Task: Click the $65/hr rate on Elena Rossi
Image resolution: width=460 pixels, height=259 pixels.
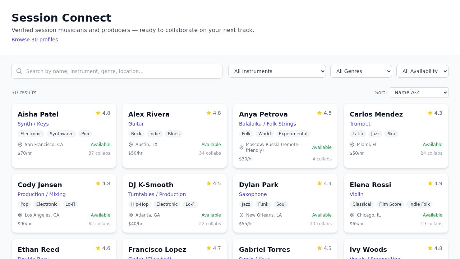Action: 357,224
